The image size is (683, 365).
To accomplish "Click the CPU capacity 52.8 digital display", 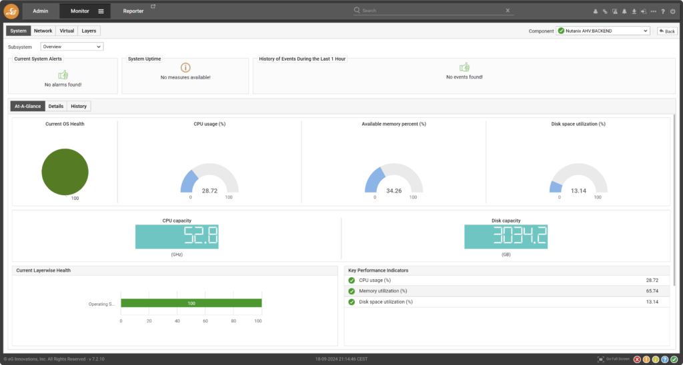I will pyautogui.click(x=177, y=236).
